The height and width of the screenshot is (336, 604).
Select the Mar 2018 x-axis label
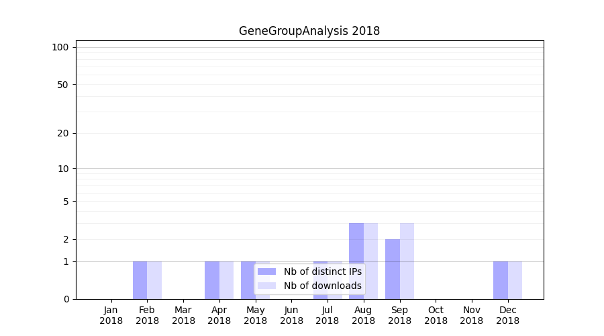183,315
